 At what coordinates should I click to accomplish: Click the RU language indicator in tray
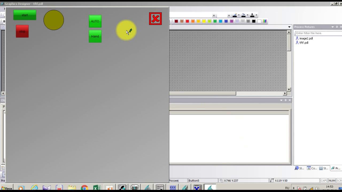(x=287, y=188)
